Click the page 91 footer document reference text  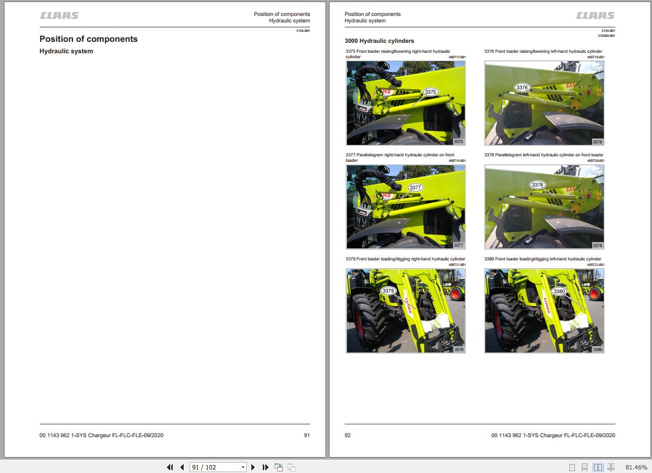coord(102,435)
